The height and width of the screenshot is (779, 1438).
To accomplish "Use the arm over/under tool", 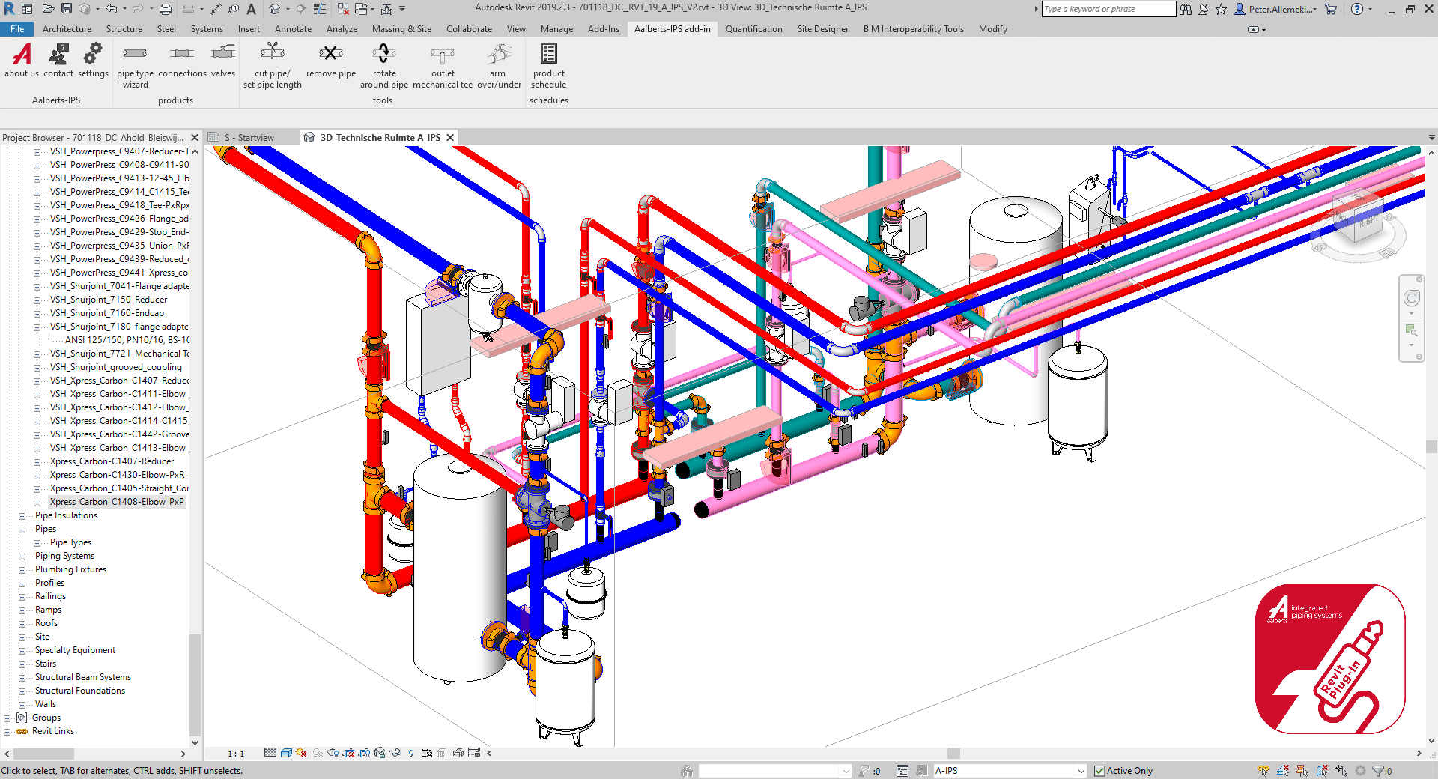I will [x=498, y=64].
